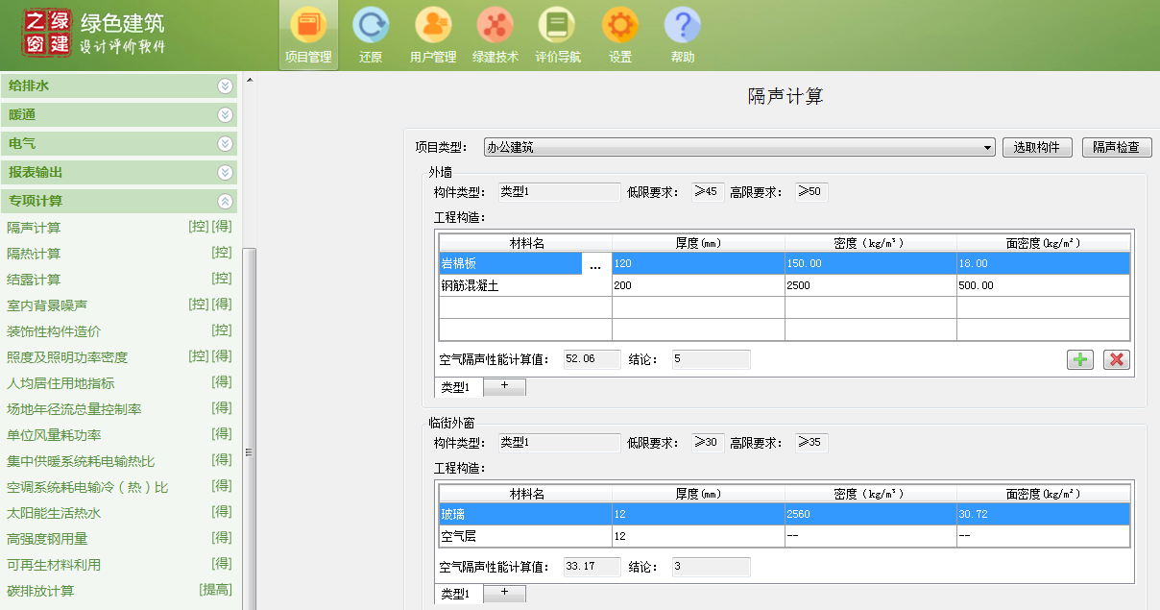1160x610 pixels.
Task: Expand the 暖通 sidebar section
Action: coord(225,114)
